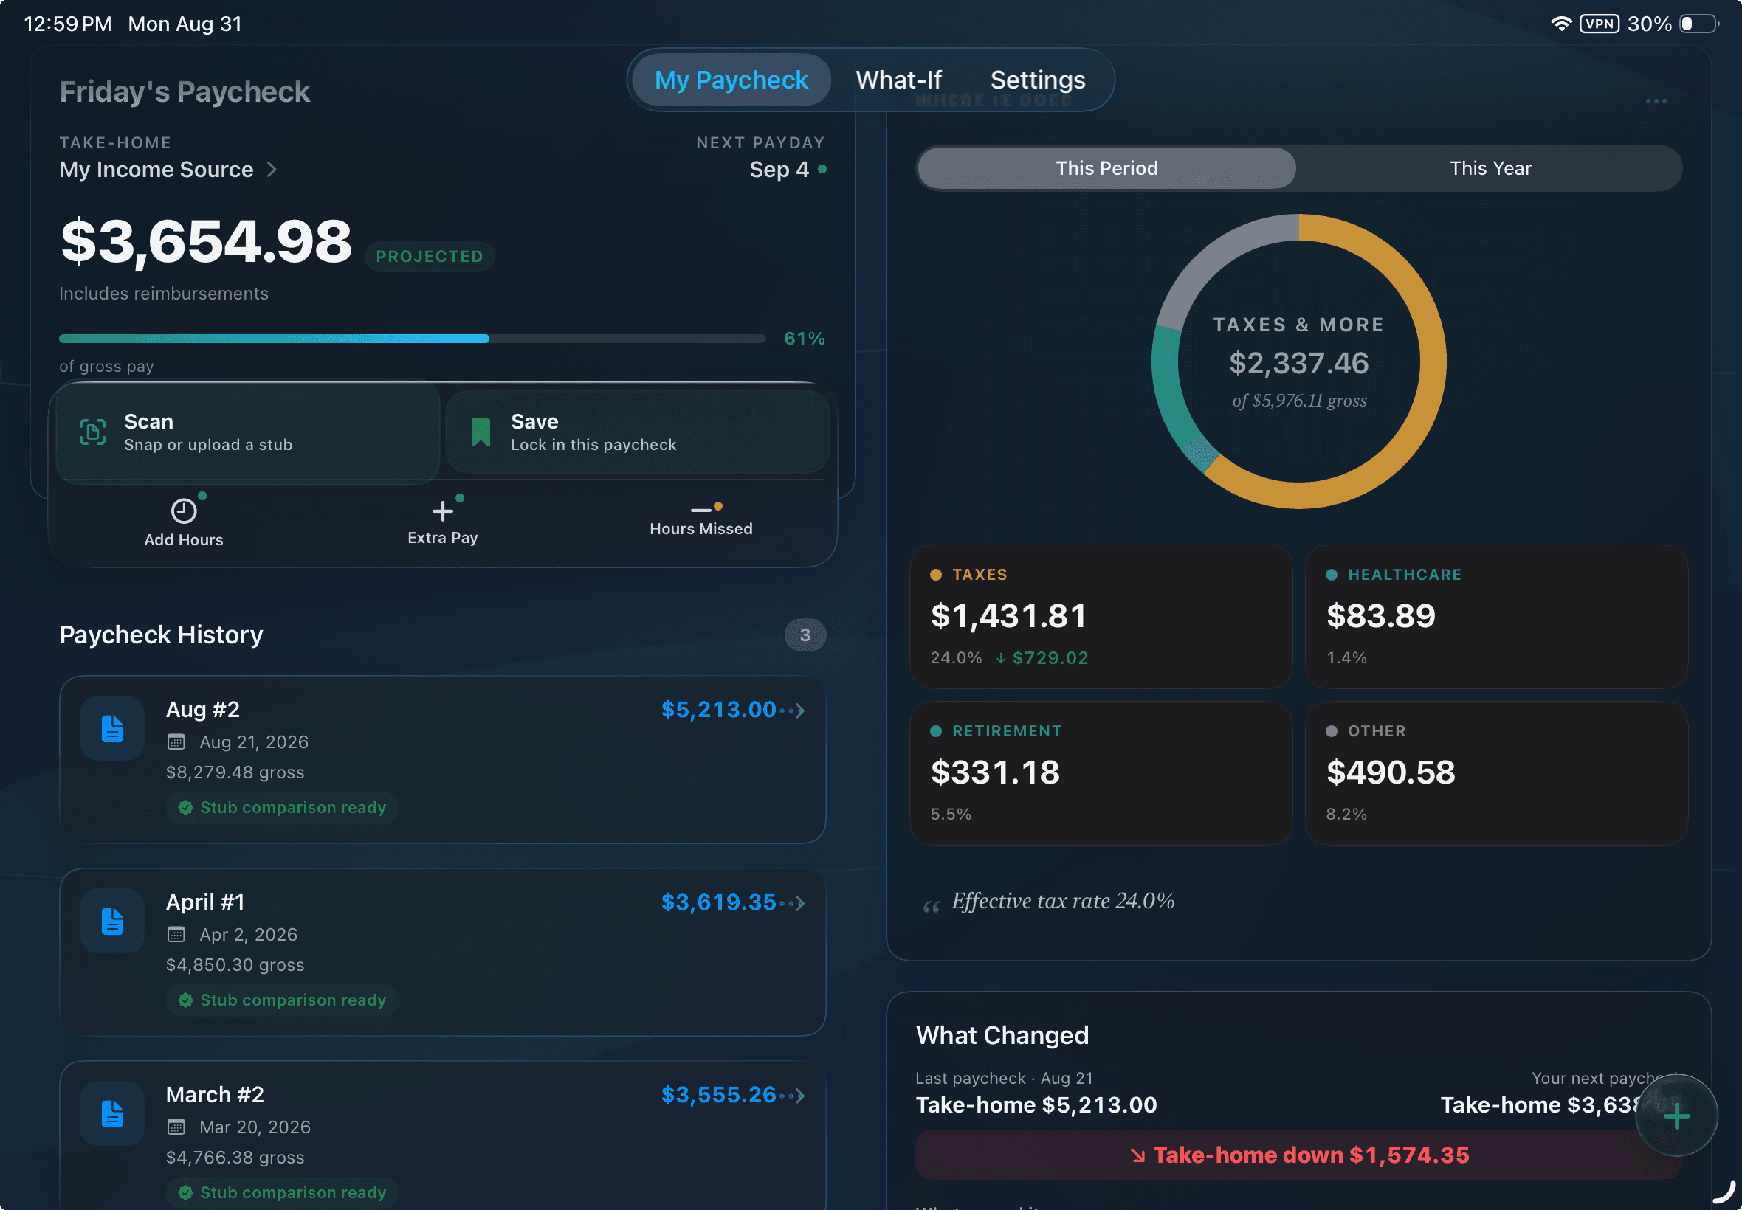Click the Taxes & More donut chart
The height and width of the screenshot is (1210, 1742).
point(1298,362)
